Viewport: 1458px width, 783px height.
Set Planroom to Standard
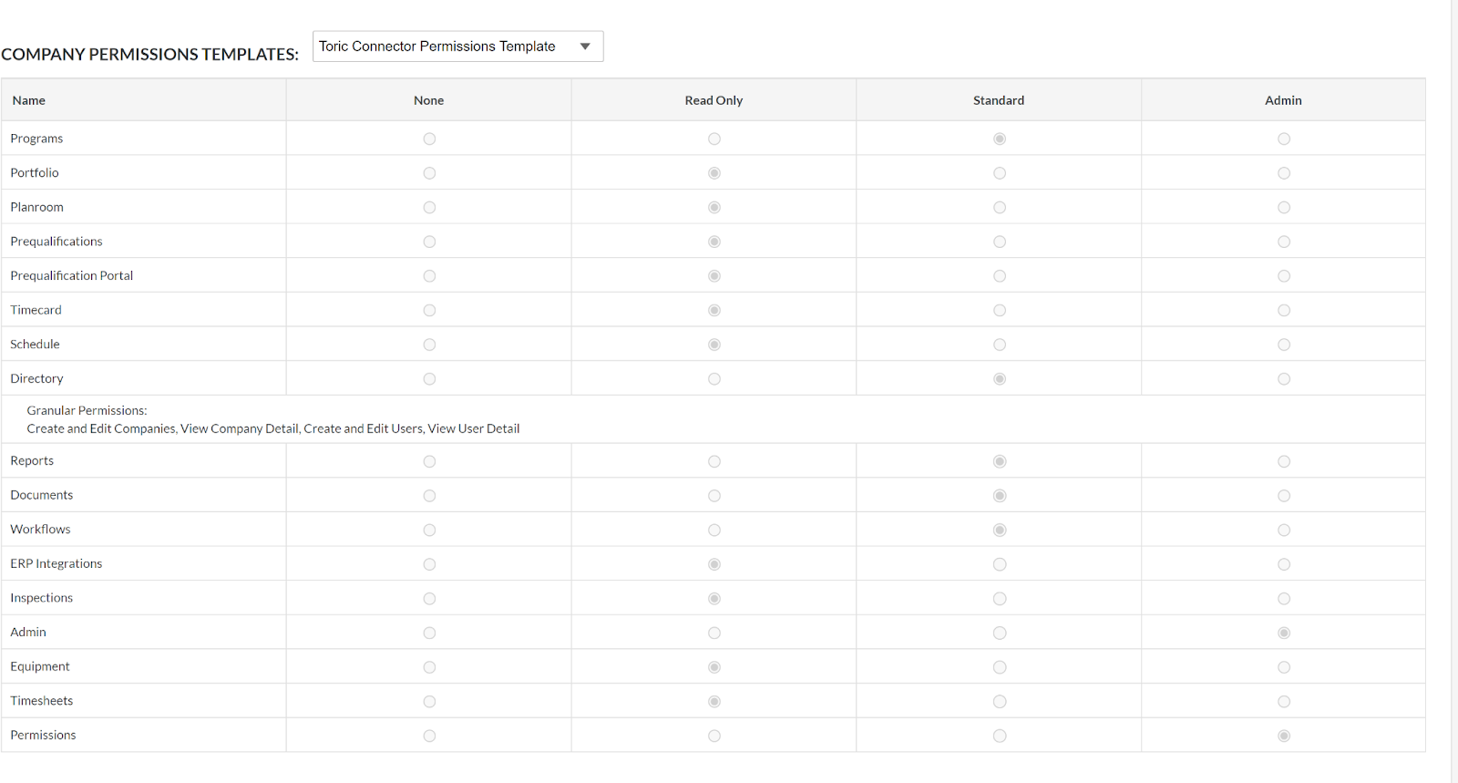[x=1000, y=207]
